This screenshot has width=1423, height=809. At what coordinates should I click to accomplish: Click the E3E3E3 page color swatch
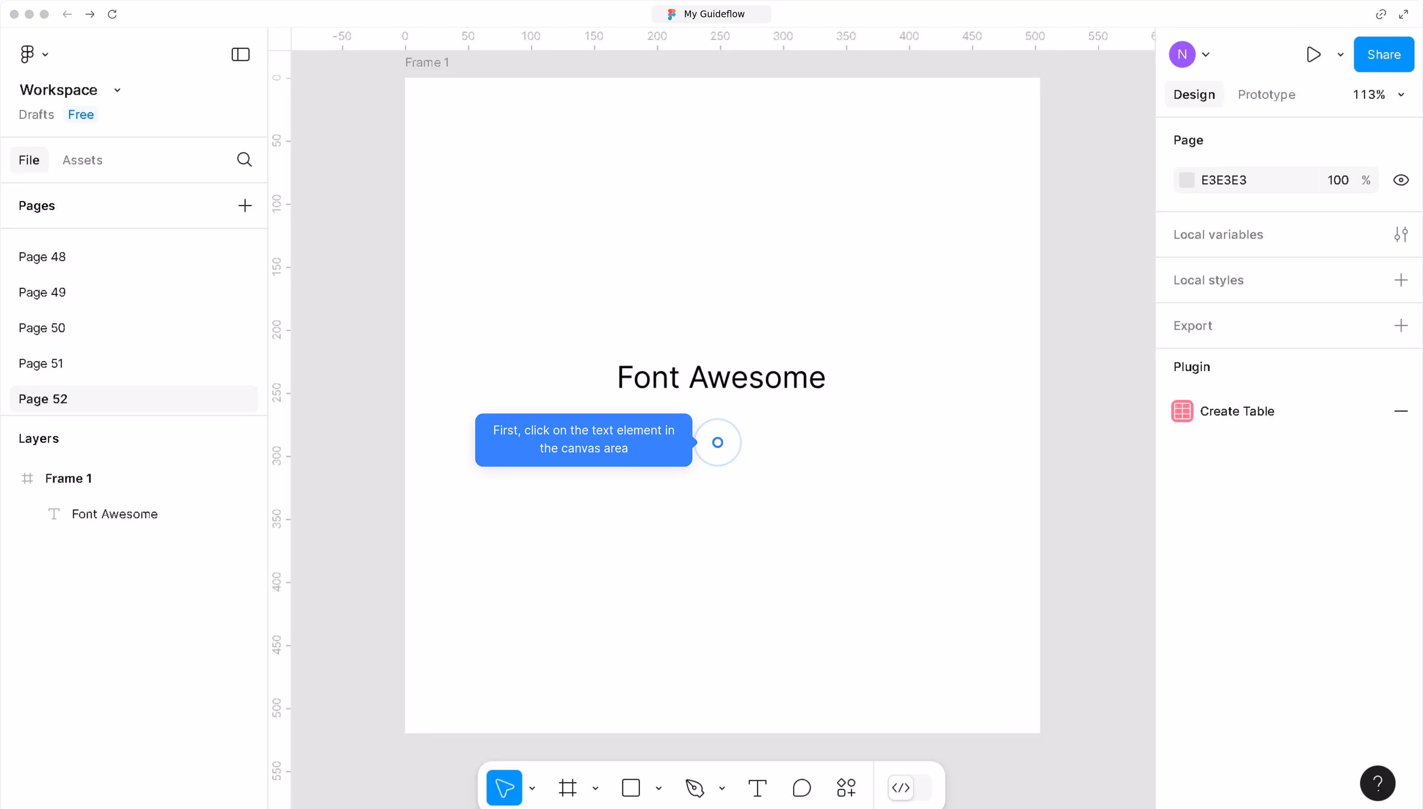[x=1187, y=179]
